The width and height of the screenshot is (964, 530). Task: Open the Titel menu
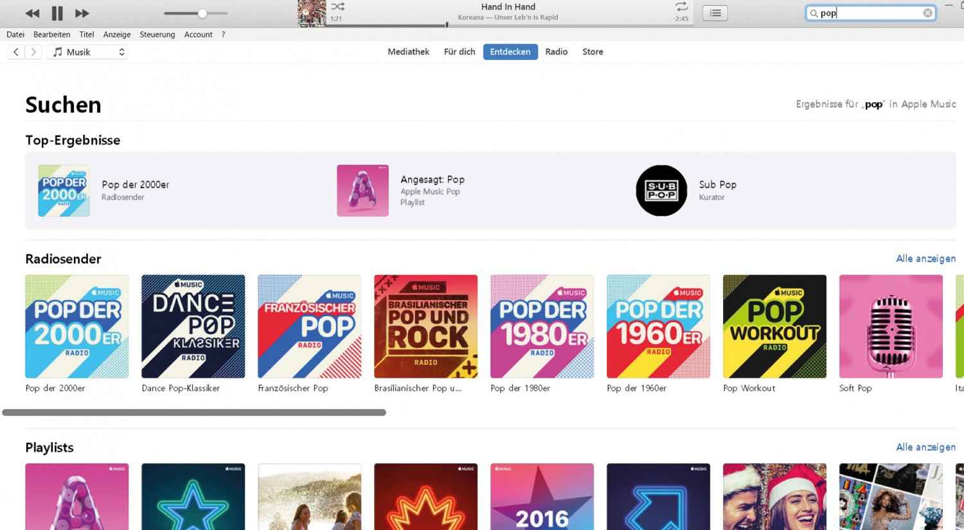coord(87,35)
